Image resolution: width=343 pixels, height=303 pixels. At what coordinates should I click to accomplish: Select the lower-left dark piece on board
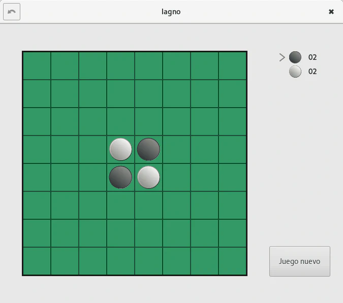(120, 177)
